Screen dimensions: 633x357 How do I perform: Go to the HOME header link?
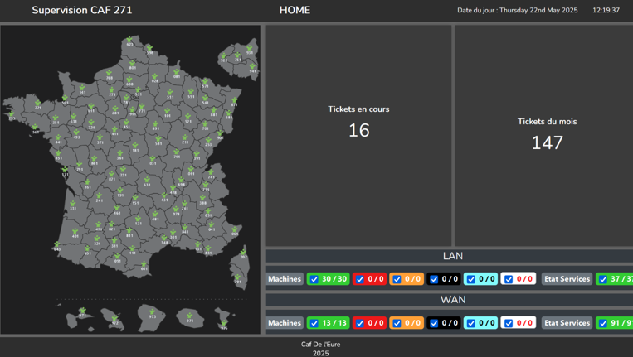[295, 10]
